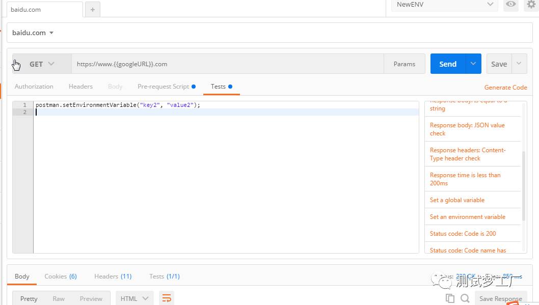
Task: Click the Params button
Action: pos(405,64)
